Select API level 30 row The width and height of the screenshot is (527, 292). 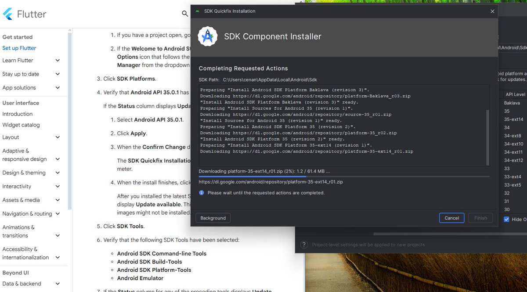click(507, 210)
